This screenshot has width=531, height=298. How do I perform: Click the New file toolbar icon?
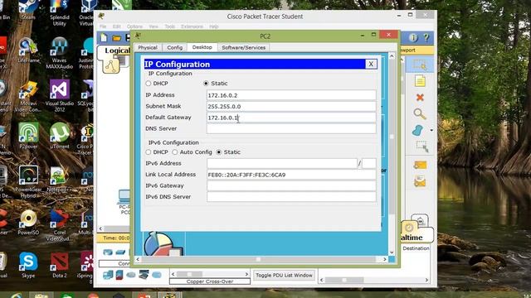104,37
